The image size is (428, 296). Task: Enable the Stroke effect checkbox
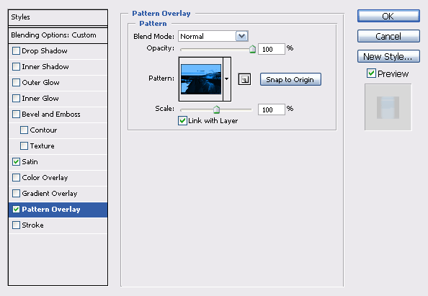pos(16,225)
